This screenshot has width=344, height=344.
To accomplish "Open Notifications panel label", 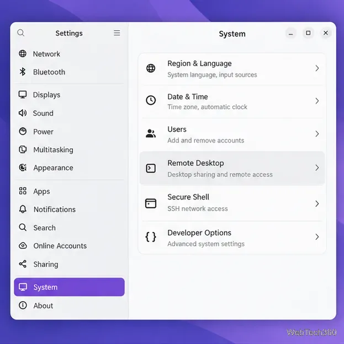I will [55, 209].
